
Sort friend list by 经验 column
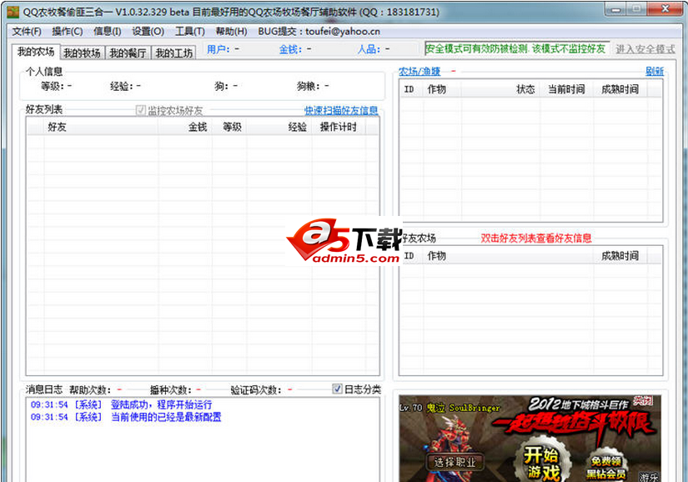279,127
